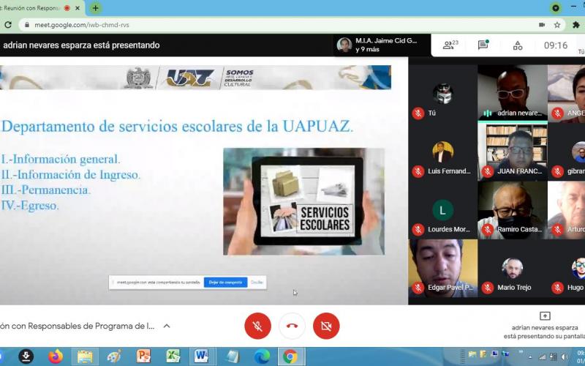Click the 'Servicios Escolares' tablet image on slide
This screenshot has width=585, height=366.
(303, 201)
